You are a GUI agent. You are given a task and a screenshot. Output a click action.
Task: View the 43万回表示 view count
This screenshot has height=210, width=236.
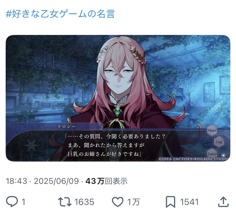pyautogui.click(x=106, y=181)
